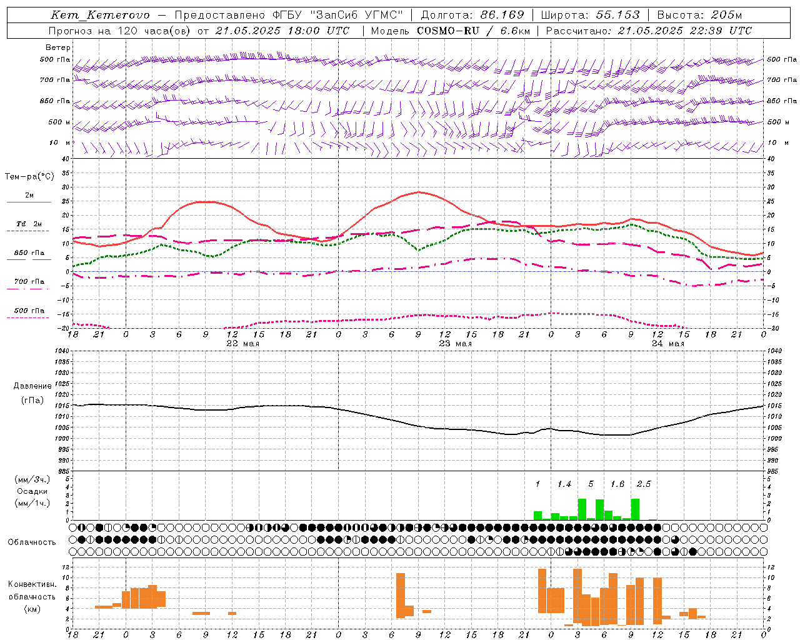
Task: Click the 1040 value on left pressure axis
Action: click(61, 351)
